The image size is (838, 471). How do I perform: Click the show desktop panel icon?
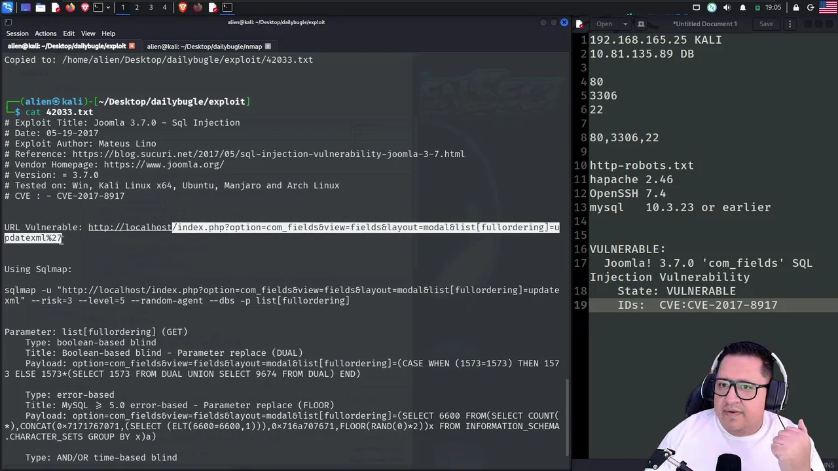[26, 7]
